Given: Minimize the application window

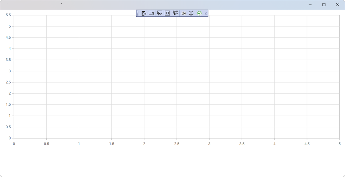Looking at the screenshot, I should click(x=310, y=5).
